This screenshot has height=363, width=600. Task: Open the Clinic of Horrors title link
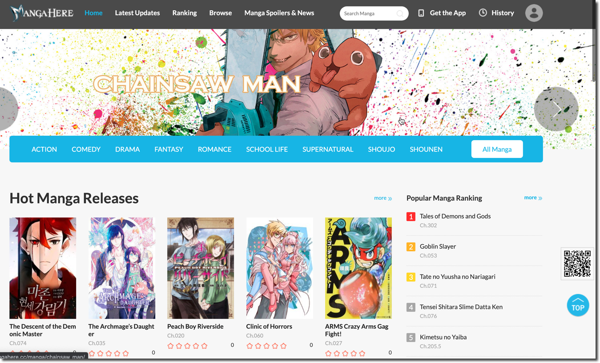tap(269, 327)
